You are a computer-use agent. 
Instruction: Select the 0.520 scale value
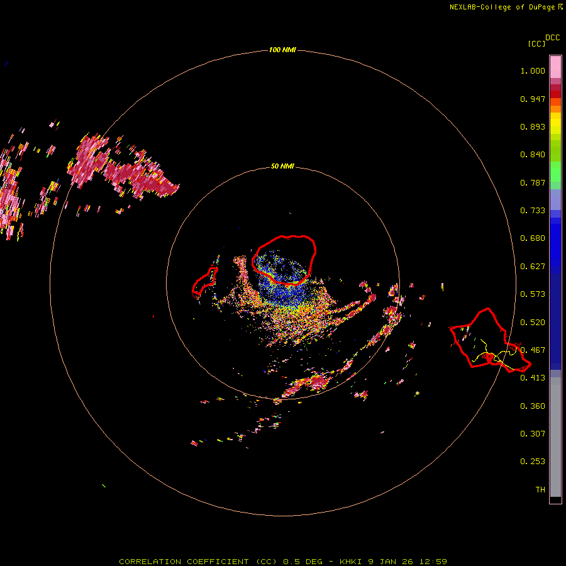[x=533, y=323]
